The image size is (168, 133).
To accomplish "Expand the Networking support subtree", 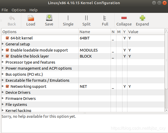I will tap(3, 86).
